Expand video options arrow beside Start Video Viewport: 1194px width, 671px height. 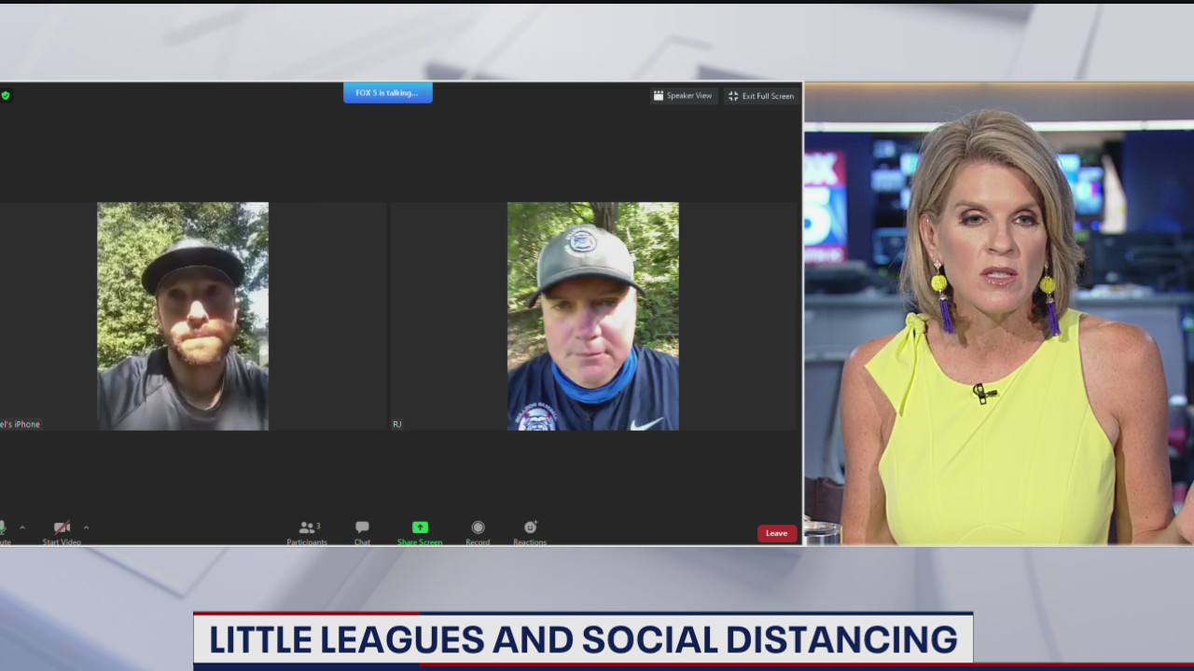click(86, 527)
